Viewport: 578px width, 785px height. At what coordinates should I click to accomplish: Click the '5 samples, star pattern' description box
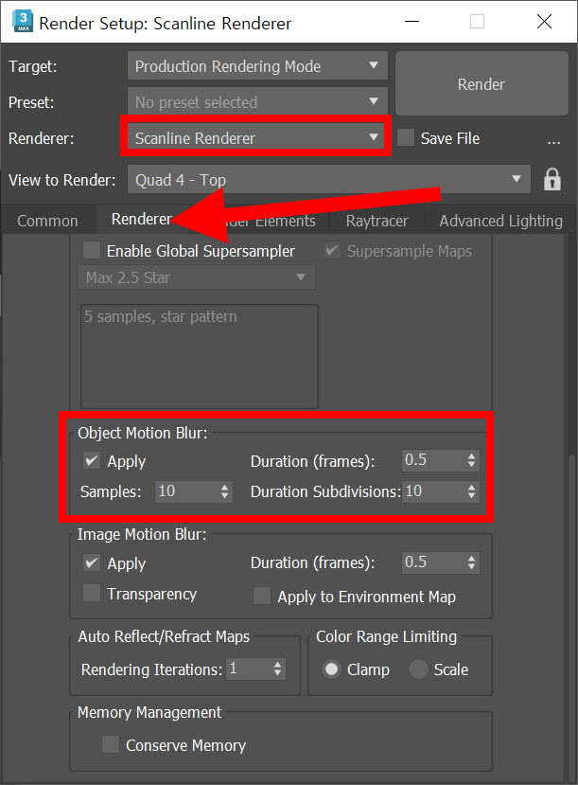point(200,356)
